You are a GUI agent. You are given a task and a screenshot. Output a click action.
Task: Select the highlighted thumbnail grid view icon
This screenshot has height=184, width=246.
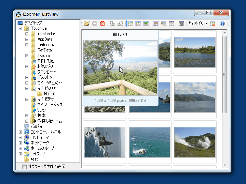pyautogui.click(x=130, y=24)
